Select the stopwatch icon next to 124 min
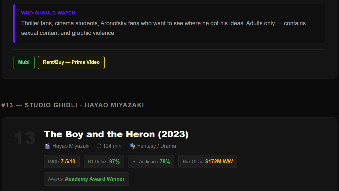Image resolution: width=339 pixels, height=191 pixels. pos(99,146)
